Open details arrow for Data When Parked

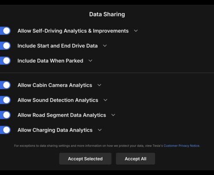coord(90,61)
